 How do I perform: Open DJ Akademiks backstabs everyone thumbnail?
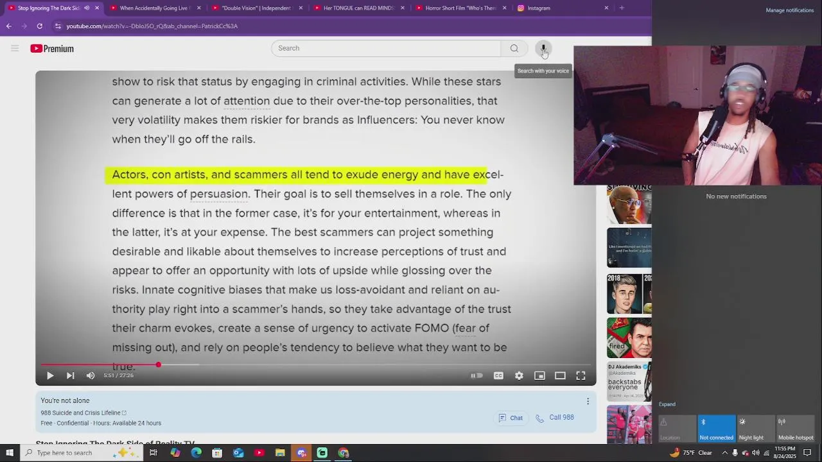pyautogui.click(x=629, y=381)
